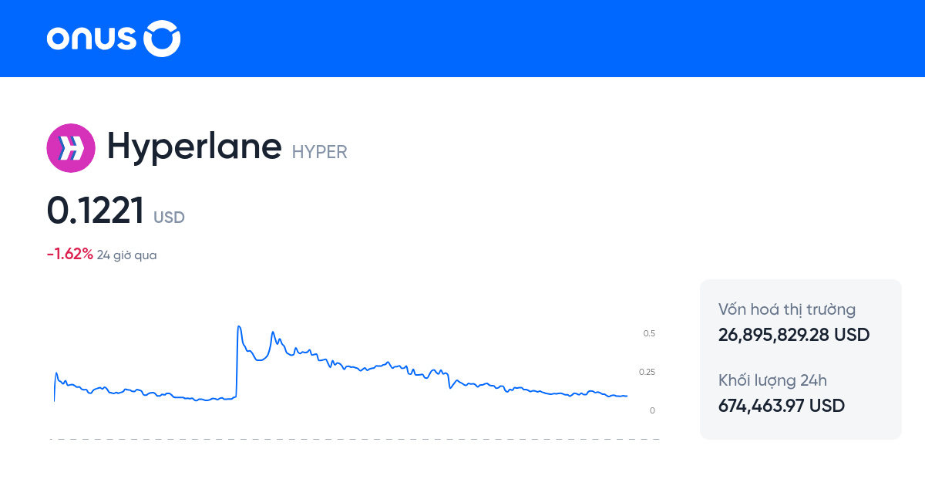Expand the Vốn hoá thị trường panel
The image size is (925, 486).
tap(786, 309)
